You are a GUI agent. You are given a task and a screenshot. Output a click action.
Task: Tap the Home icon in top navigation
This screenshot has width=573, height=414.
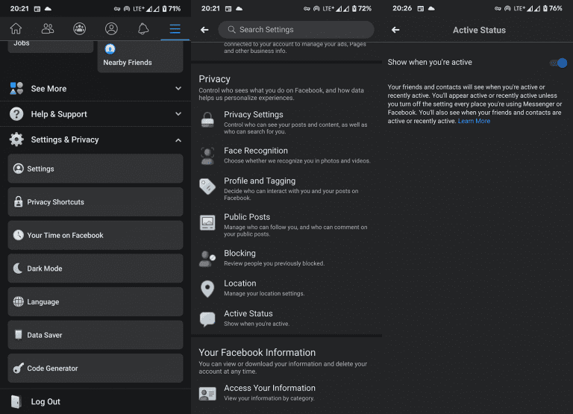16,29
